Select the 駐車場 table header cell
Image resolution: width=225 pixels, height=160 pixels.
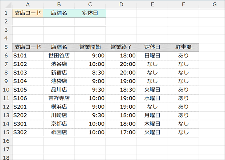[x=183, y=47]
